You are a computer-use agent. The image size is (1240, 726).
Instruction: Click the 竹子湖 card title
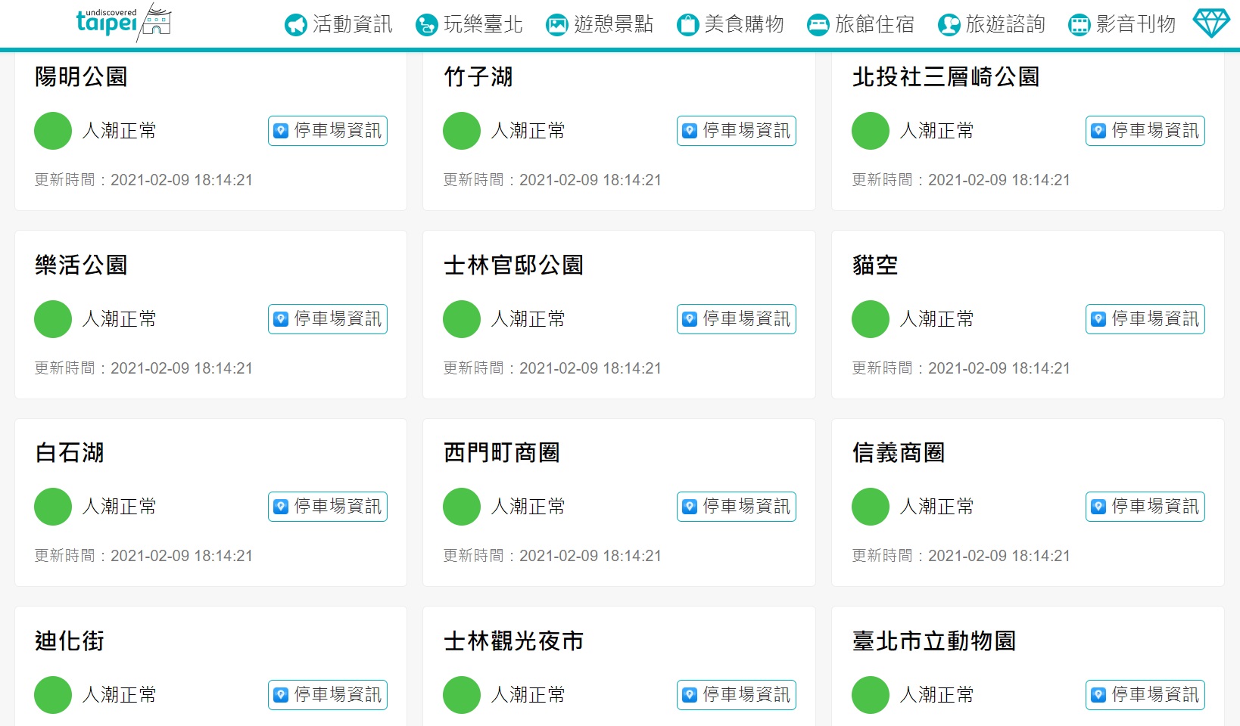[x=478, y=76]
